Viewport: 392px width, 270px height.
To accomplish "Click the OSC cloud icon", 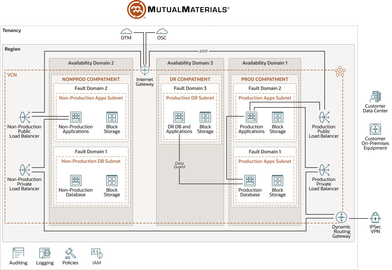I will (x=162, y=31).
